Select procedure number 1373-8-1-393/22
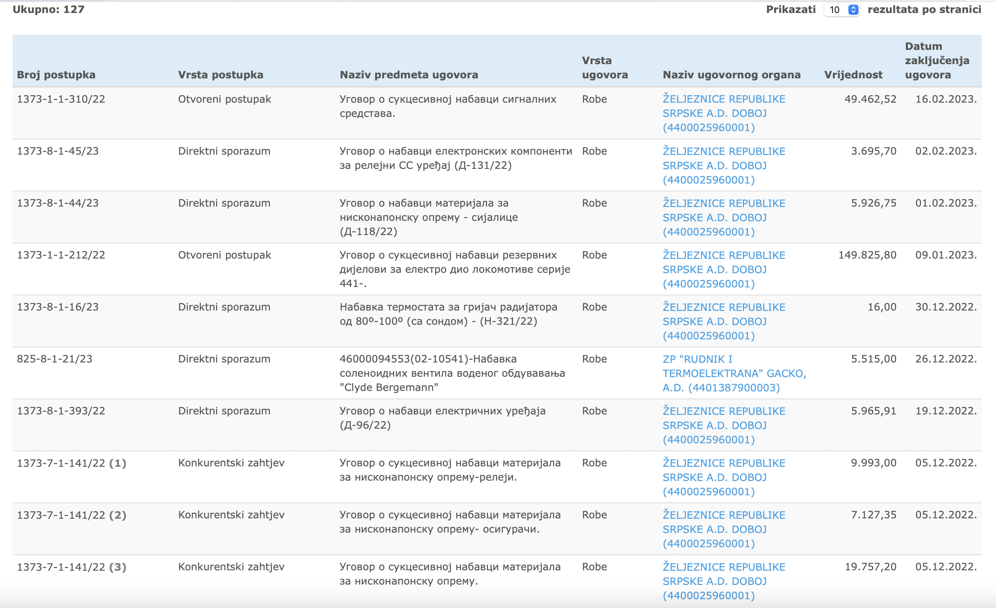 point(61,411)
